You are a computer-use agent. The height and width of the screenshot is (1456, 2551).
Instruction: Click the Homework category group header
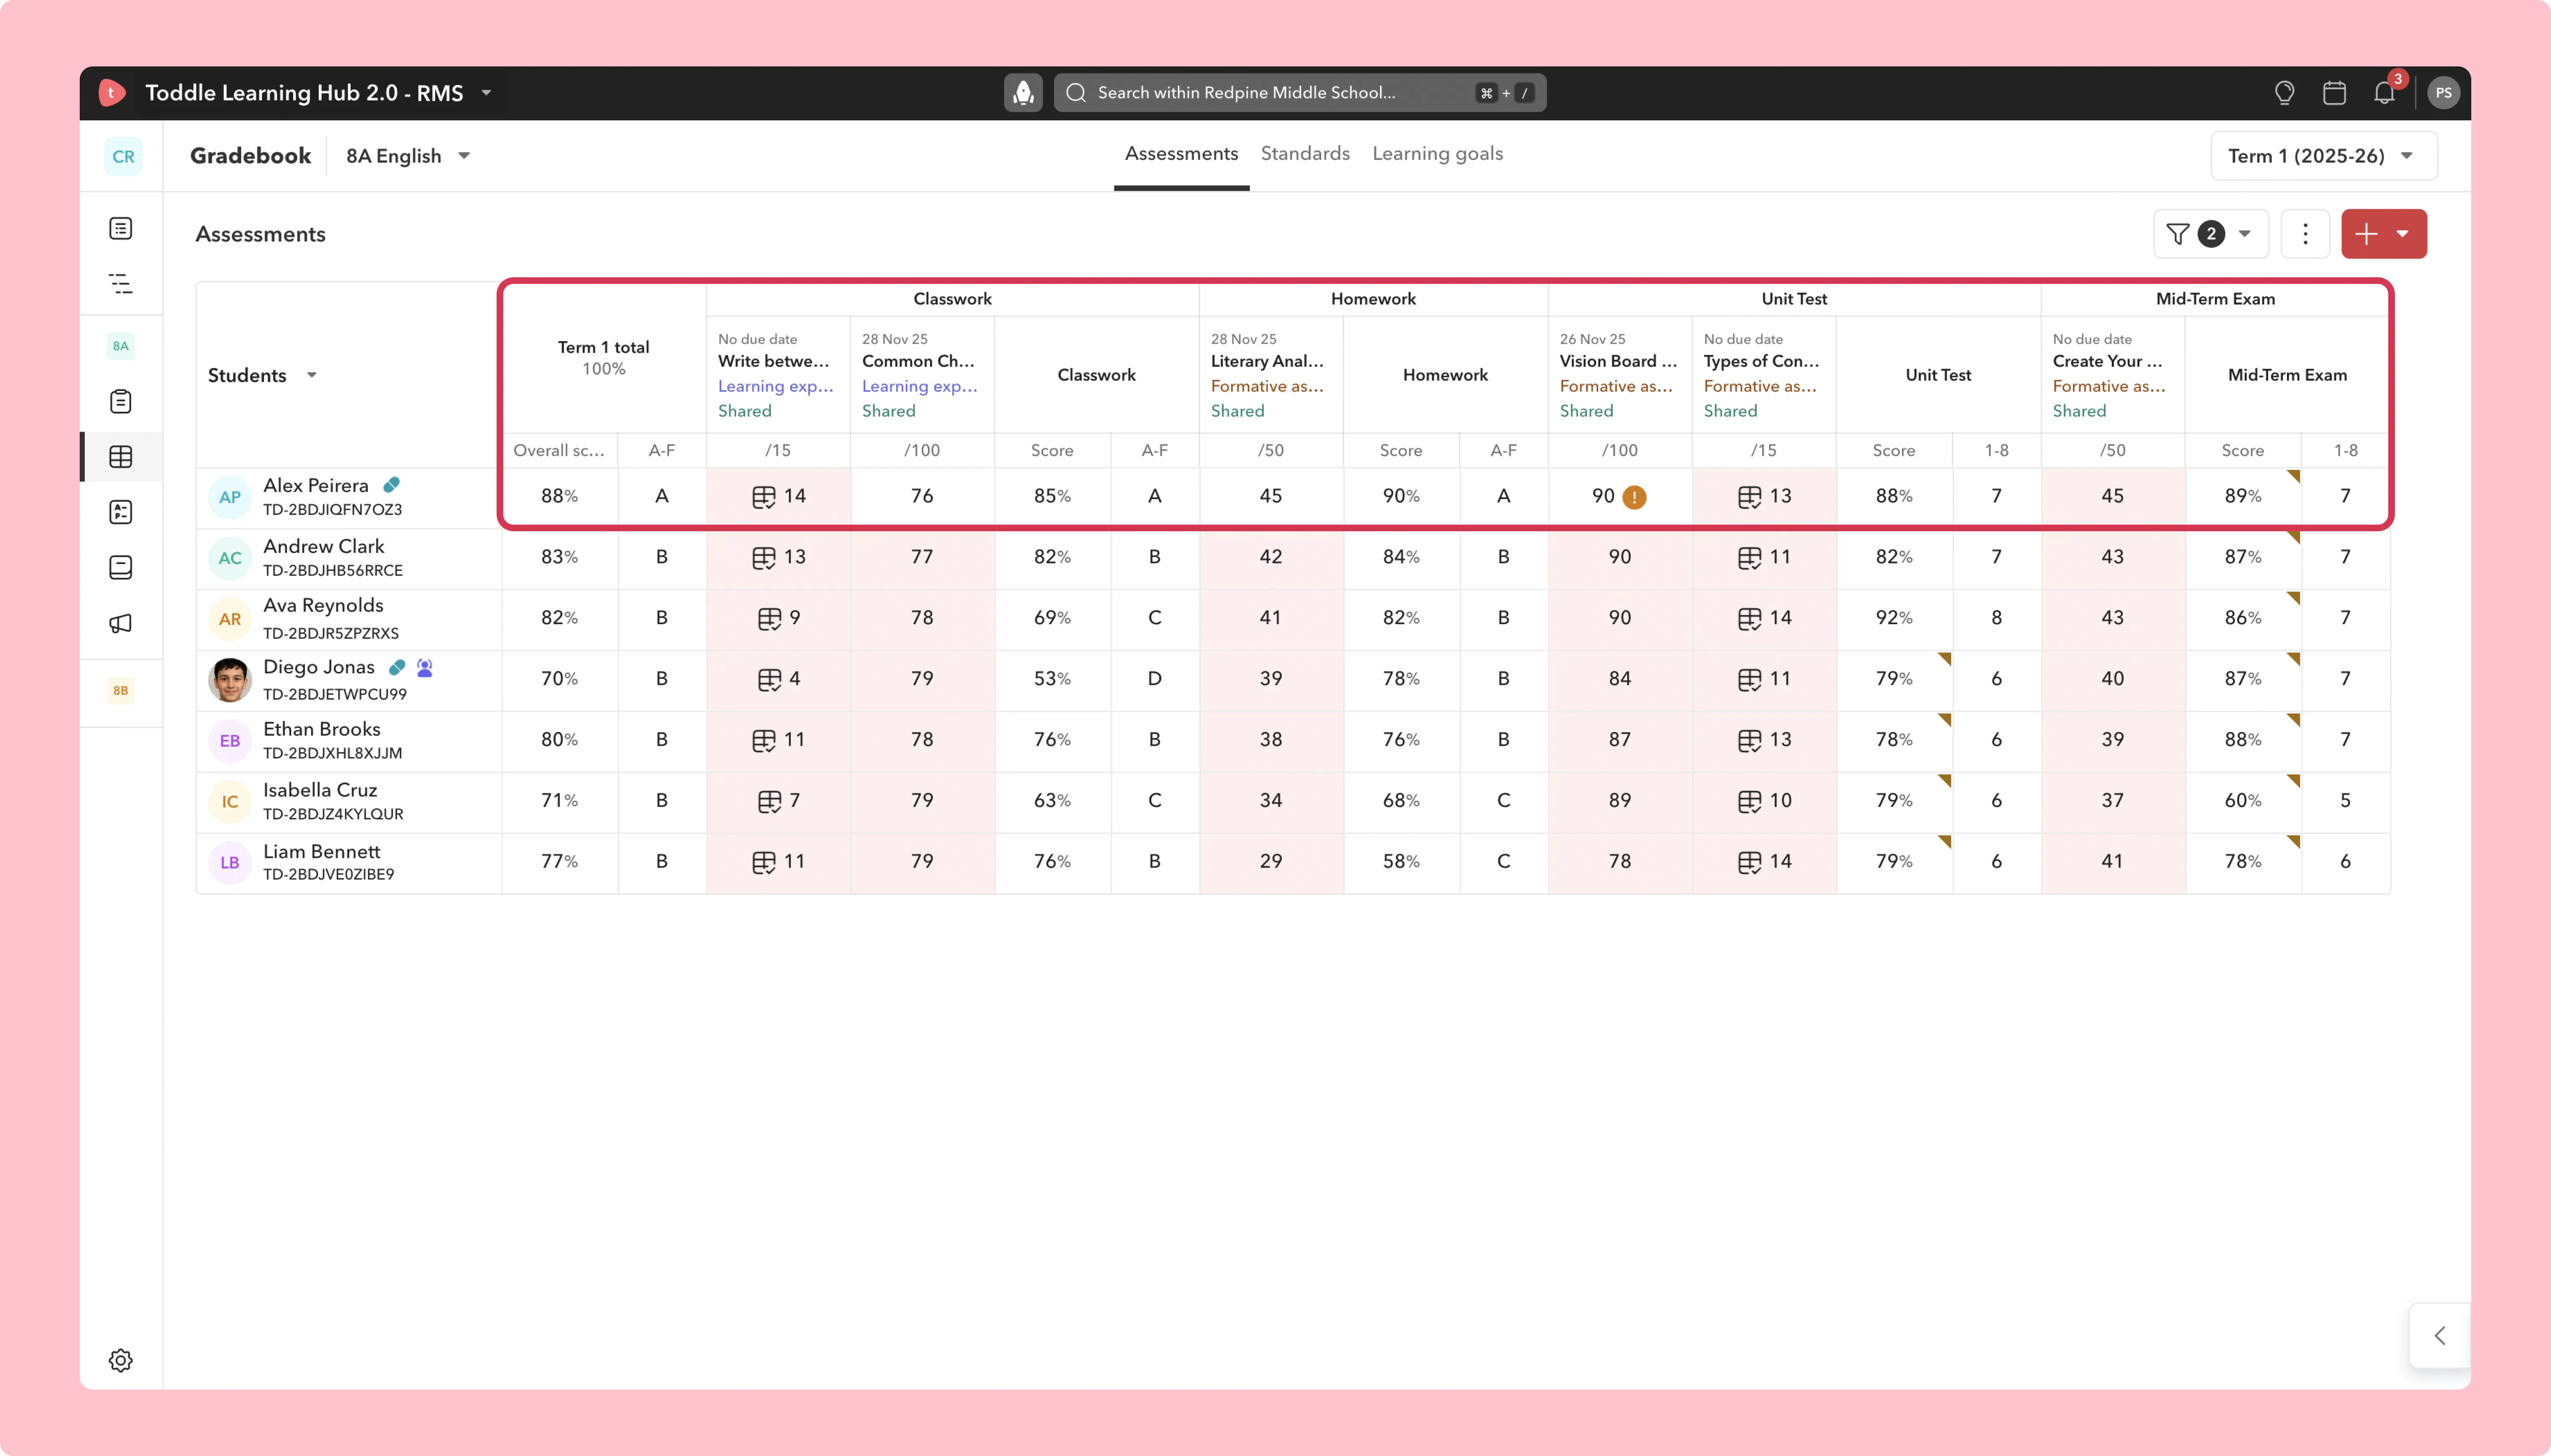[x=1373, y=299]
